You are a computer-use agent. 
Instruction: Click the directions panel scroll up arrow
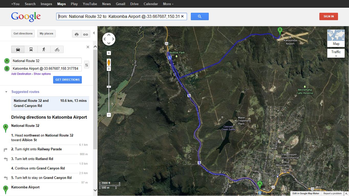click(95, 47)
